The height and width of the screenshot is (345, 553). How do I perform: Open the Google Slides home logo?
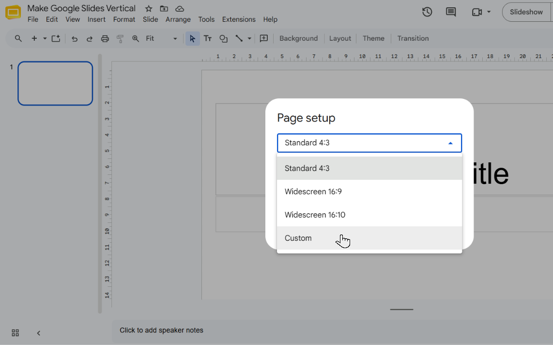pyautogui.click(x=13, y=12)
